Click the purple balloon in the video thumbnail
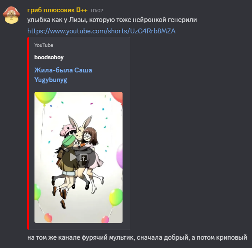The image size is (252, 248). [x=120, y=156]
